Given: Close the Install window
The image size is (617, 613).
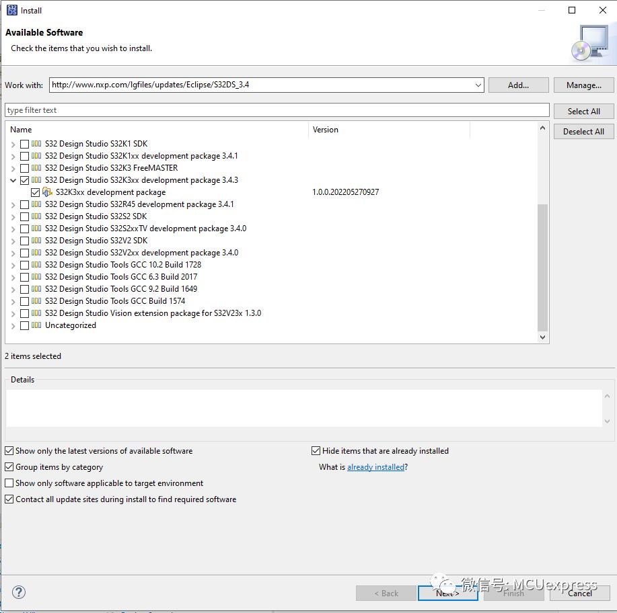Looking at the screenshot, I should (602, 10).
